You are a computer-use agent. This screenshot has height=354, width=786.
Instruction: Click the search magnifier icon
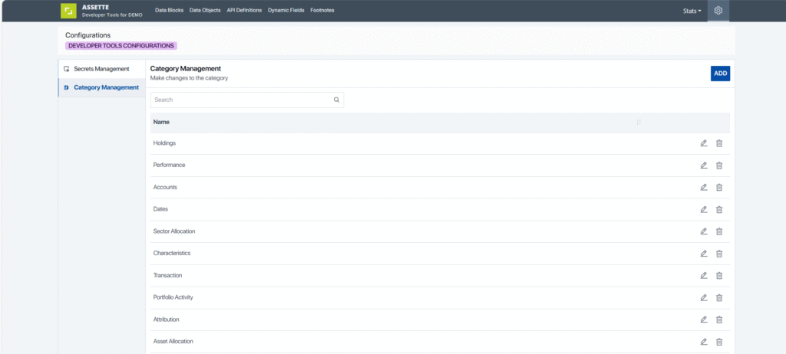[336, 100]
